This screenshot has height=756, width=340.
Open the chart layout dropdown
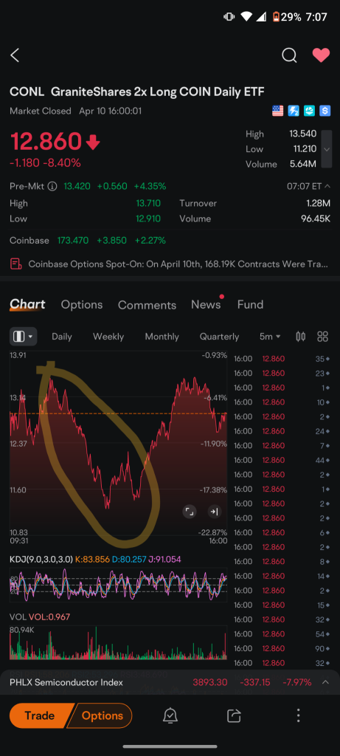pos(23,337)
